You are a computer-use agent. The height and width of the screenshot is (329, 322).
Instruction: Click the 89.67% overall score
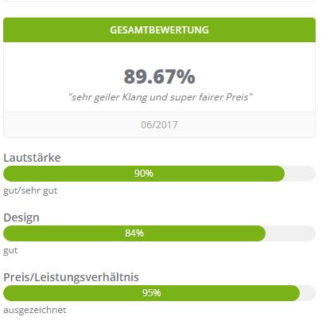coord(159,76)
